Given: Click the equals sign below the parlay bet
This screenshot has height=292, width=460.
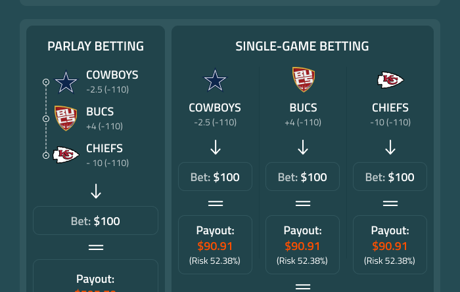Looking at the screenshot, I should pos(96,247).
